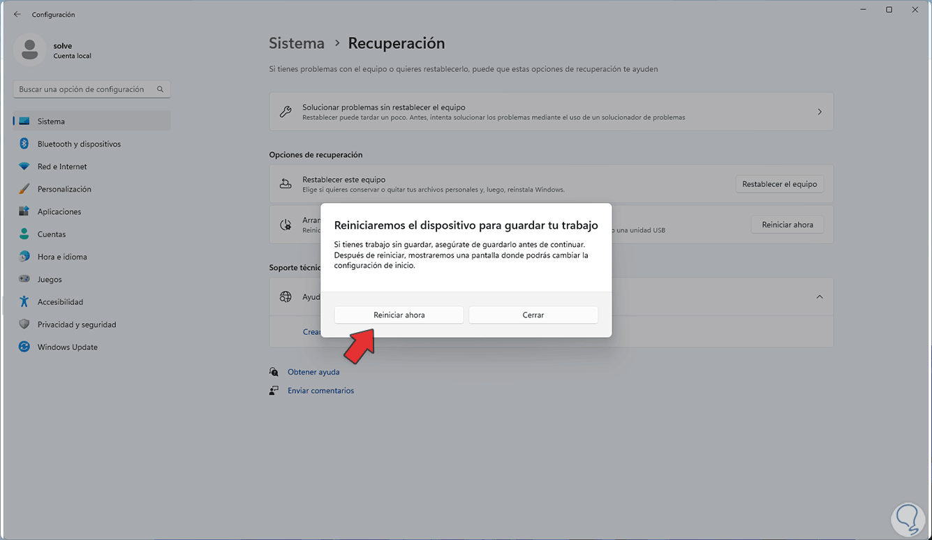932x540 pixels.
Task: Click the Sistema breadcrumb link
Action: 297,43
